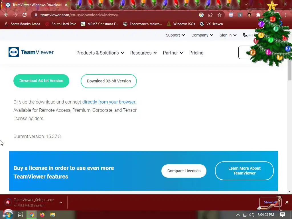The width and height of the screenshot is (292, 219).
Task: Close the TeamViewer Windows Download tab
Action: (x=66, y=5)
